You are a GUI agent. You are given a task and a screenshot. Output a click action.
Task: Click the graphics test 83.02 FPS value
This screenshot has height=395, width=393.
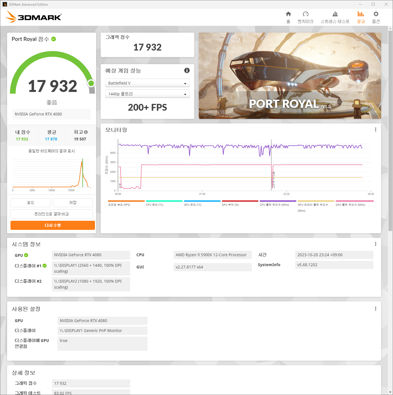pyautogui.click(x=91, y=392)
